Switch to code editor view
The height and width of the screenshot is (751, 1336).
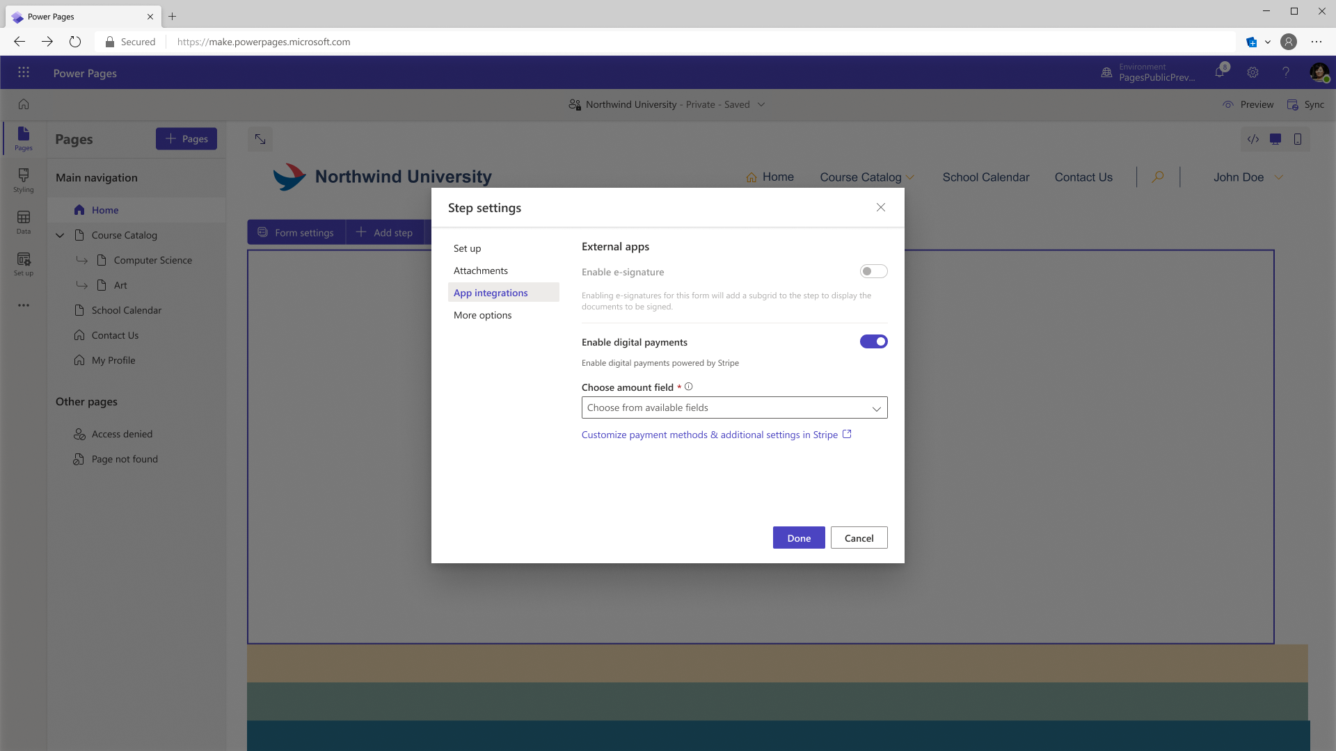pos(1254,138)
